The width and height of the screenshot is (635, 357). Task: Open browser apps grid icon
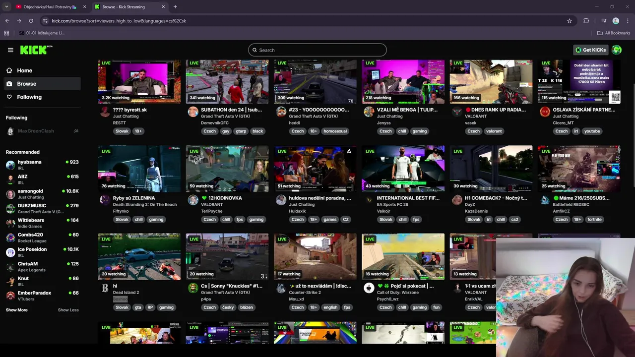click(x=6, y=33)
